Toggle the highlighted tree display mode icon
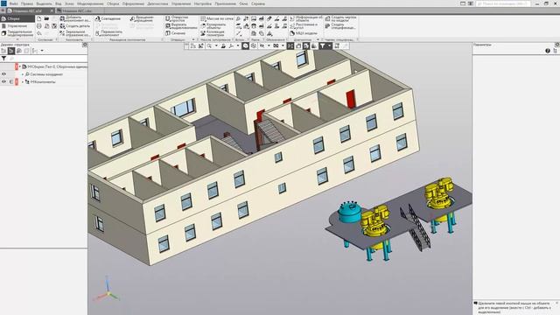Screen dimensions: 560x315 click(x=11, y=51)
